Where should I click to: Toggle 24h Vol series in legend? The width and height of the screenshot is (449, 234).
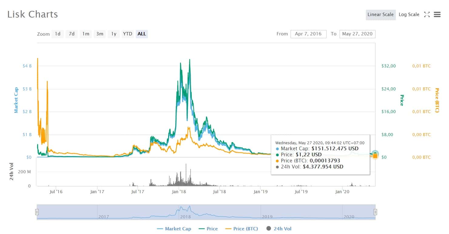point(279,229)
